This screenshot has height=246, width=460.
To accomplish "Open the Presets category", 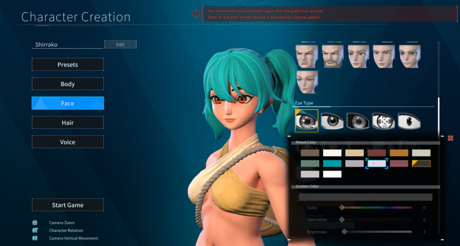I will tap(67, 65).
